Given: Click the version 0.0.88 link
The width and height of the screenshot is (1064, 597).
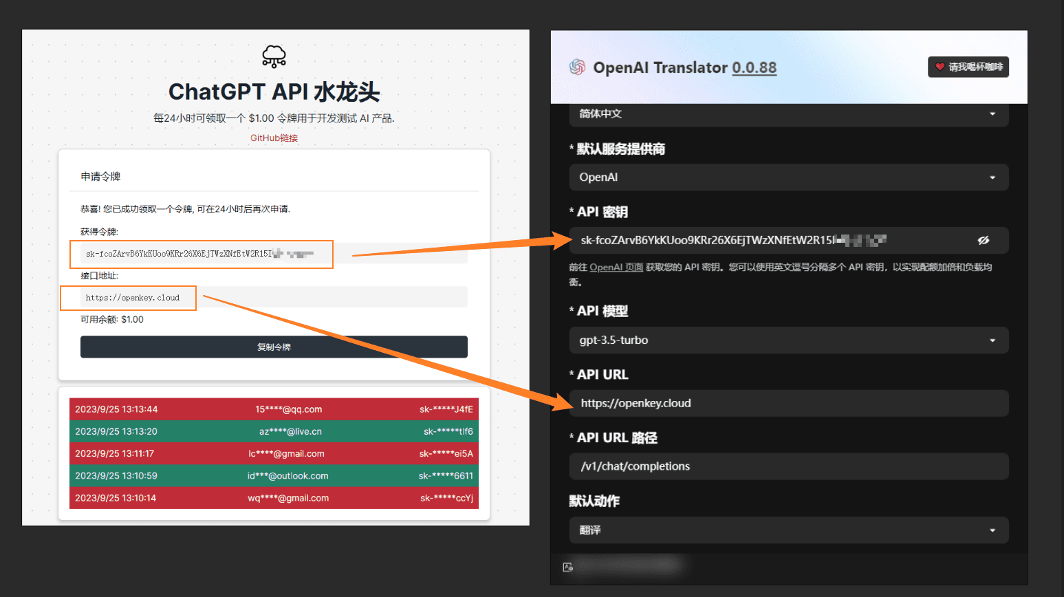Looking at the screenshot, I should tap(754, 67).
